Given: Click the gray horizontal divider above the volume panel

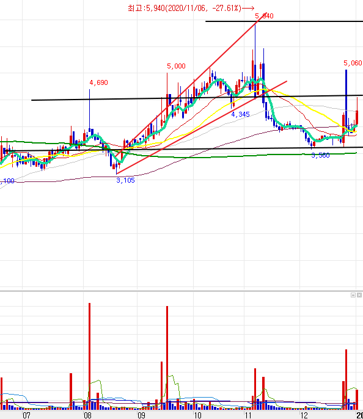Looking at the screenshot, I should 182,291.
